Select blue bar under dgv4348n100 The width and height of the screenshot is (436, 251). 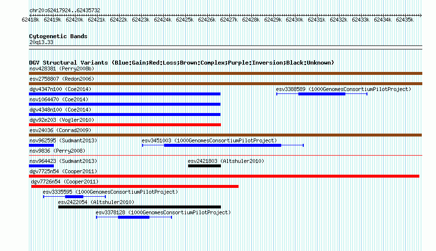pos(124,114)
